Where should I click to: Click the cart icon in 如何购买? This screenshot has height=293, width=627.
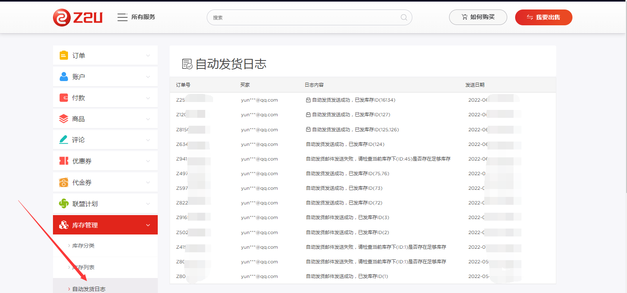[465, 17]
